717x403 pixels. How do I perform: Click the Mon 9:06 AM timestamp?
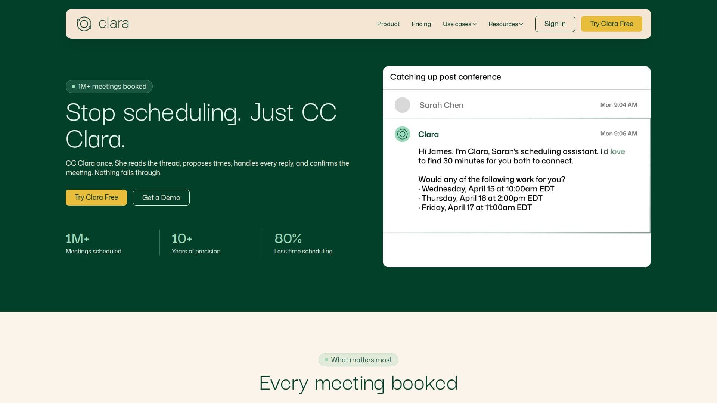618,134
